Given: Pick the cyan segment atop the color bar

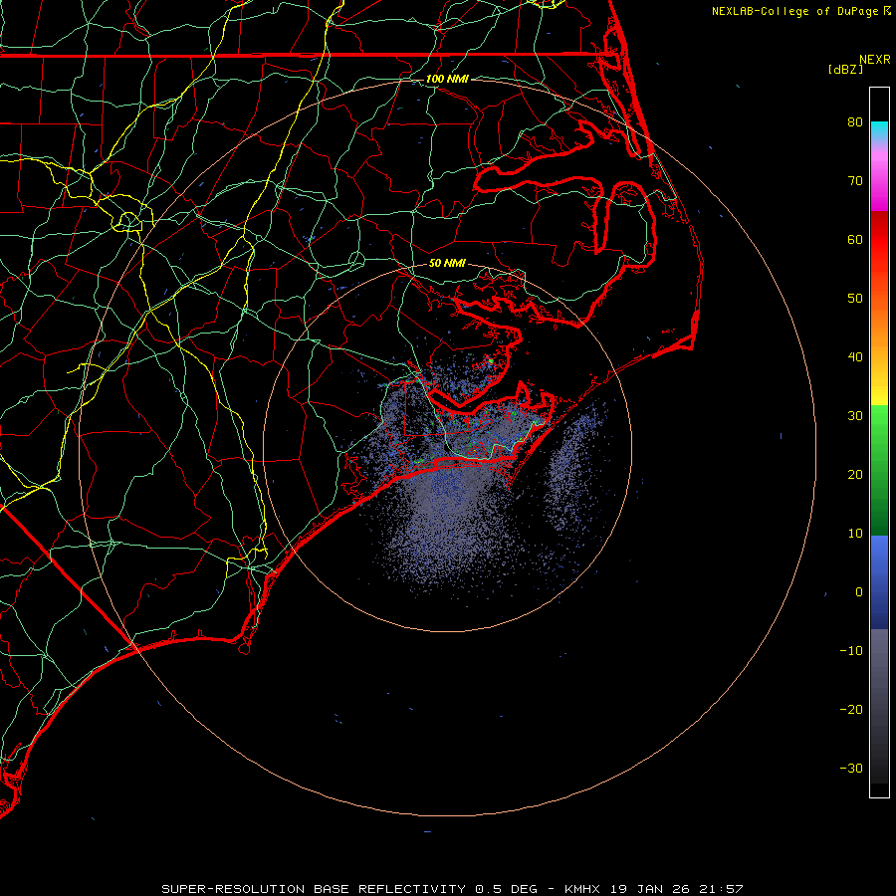Looking at the screenshot, I should (879, 130).
